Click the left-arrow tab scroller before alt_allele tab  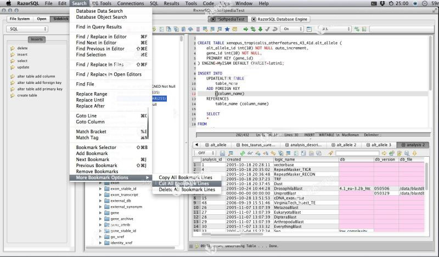196,145
